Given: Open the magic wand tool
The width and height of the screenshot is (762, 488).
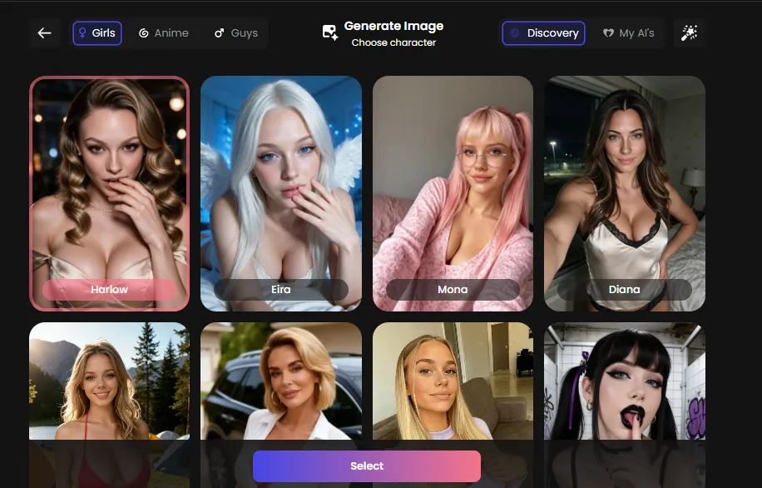Looking at the screenshot, I should pos(689,33).
